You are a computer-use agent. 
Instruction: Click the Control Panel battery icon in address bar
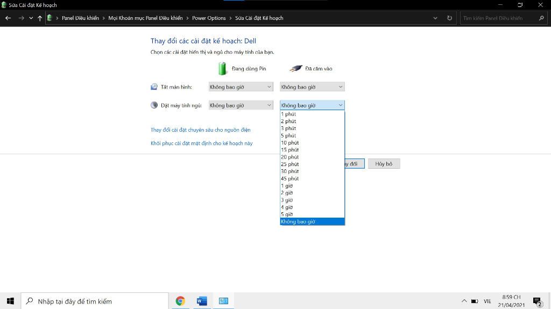(50, 18)
